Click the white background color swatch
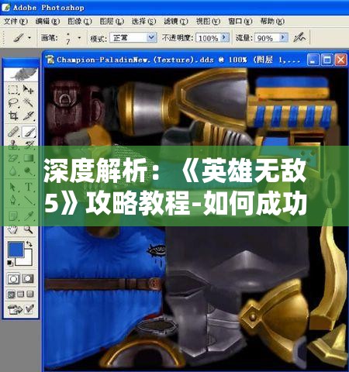This screenshot has width=349, height=372. click(28, 261)
